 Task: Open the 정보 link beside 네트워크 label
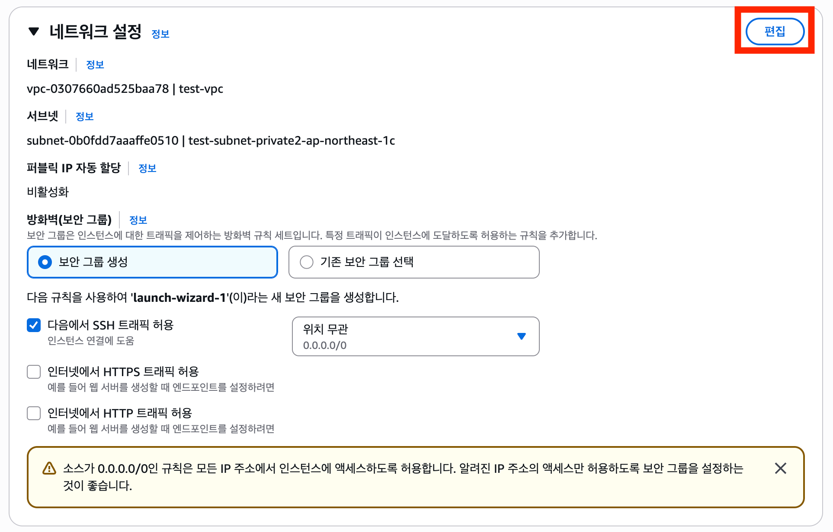[95, 65]
